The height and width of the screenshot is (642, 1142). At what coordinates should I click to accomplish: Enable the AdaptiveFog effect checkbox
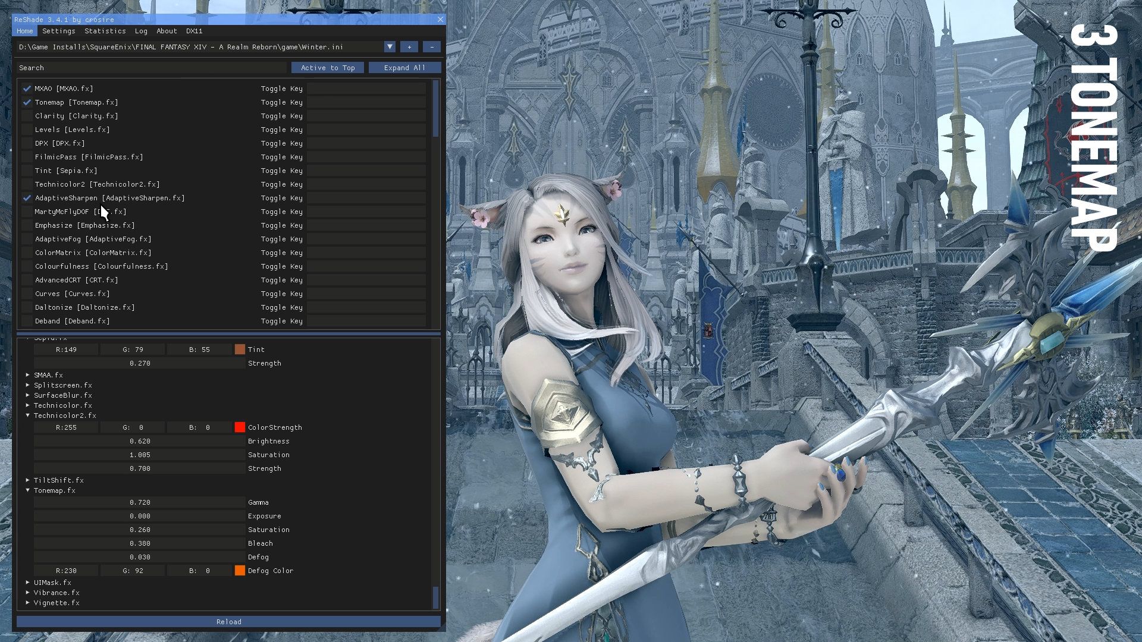[27, 239]
